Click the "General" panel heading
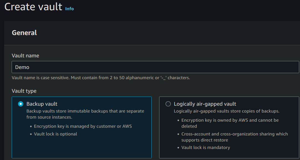The image size is (300, 160). [x=24, y=33]
